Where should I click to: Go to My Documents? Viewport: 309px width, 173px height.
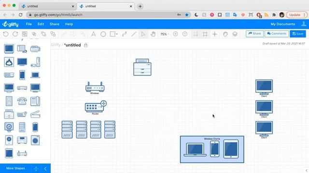click(283, 24)
